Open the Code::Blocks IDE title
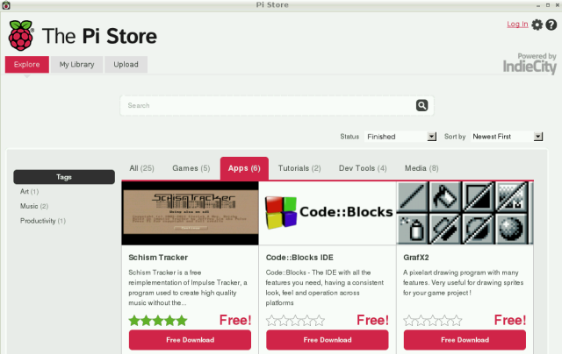This screenshot has height=354, width=562. point(299,258)
